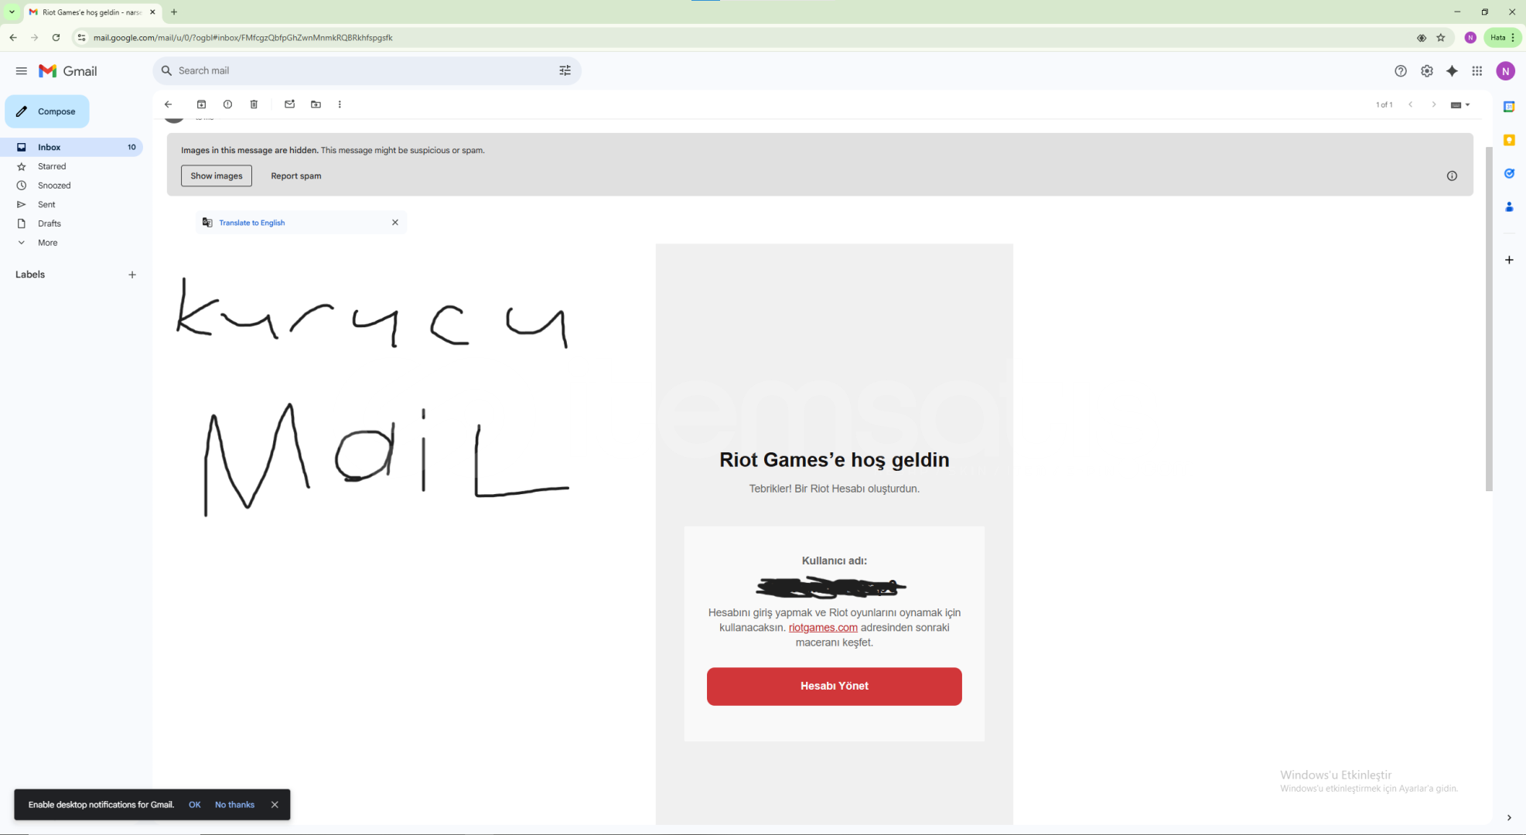This screenshot has width=1526, height=835.
Task: Click OK on notifications prompt
Action: [x=194, y=805]
